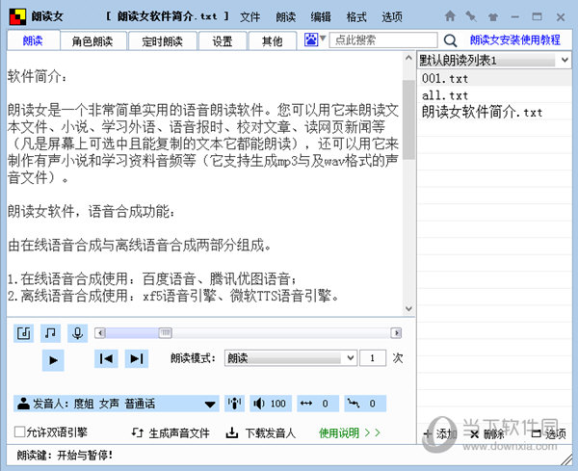
Task: Switch to the 角色朗读 tab
Action: (x=92, y=41)
